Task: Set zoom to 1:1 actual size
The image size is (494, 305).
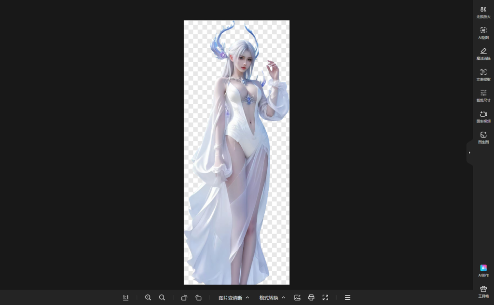Action: pyautogui.click(x=126, y=297)
